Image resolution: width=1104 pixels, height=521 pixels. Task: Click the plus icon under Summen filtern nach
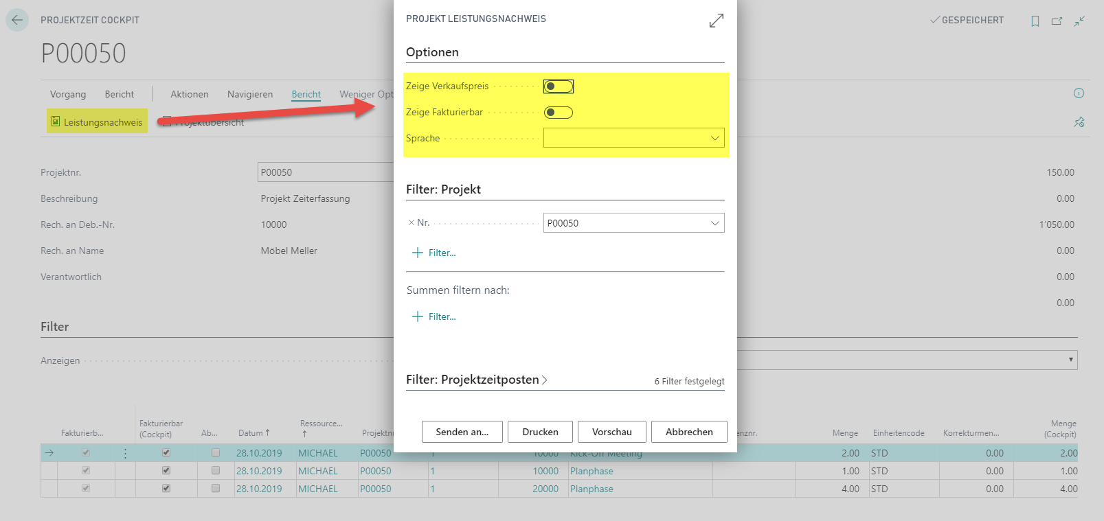(417, 316)
